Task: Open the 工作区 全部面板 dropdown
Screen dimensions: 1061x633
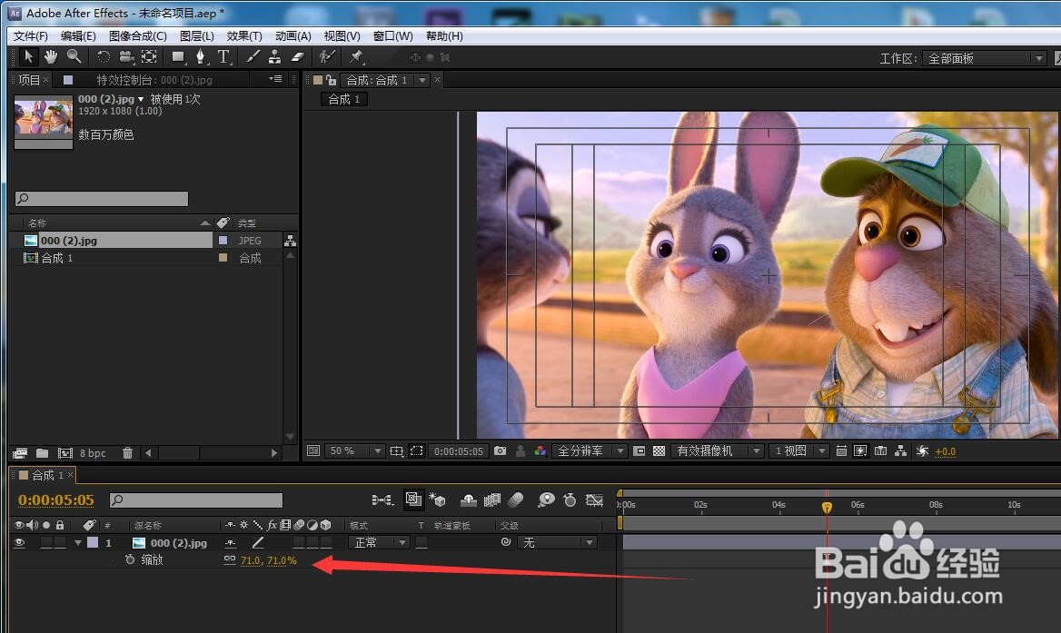Action: 984,59
